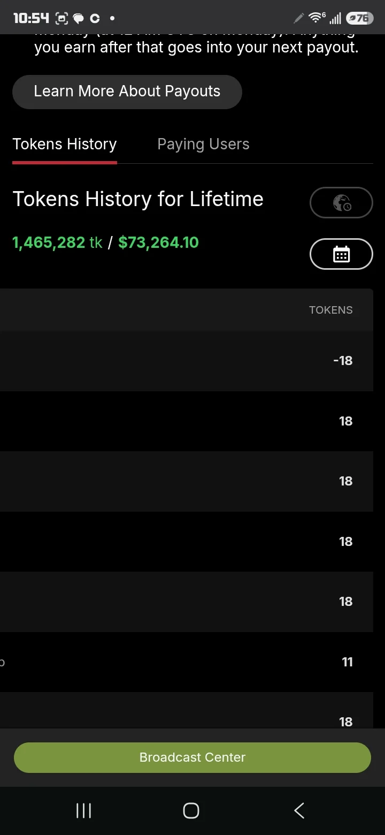Viewport: 385px width, 835px height.
Task: Tap the Tokens History for Lifetime heading
Action: (138, 199)
